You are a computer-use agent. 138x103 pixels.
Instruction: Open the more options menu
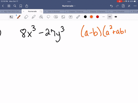pos(135,6)
